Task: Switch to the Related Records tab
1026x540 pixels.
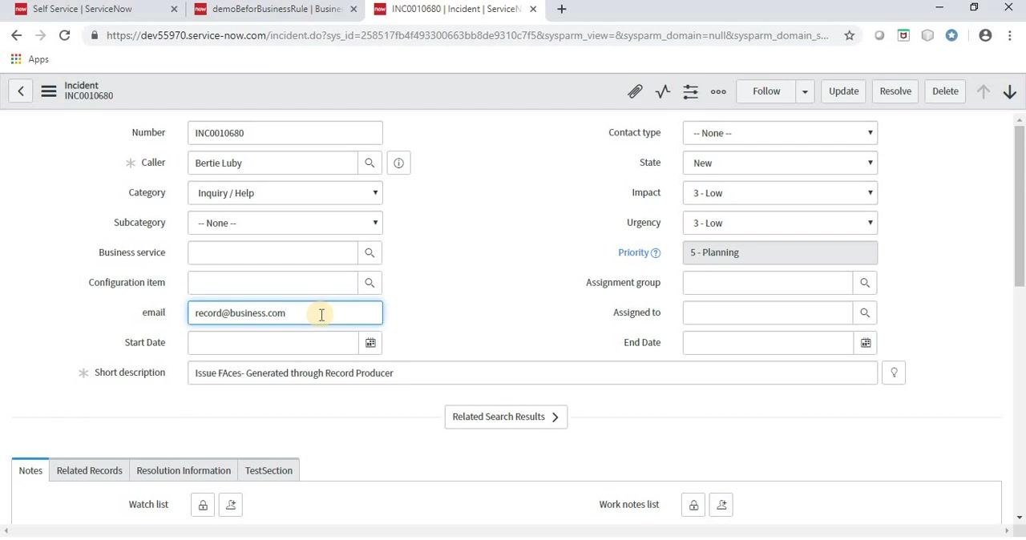Action: point(89,470)
